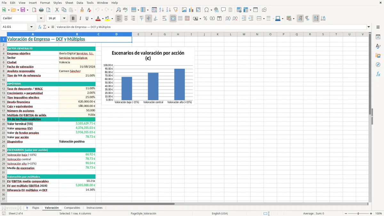
Task: Toggle Wrap Text
Action: [x=164, y=19]
